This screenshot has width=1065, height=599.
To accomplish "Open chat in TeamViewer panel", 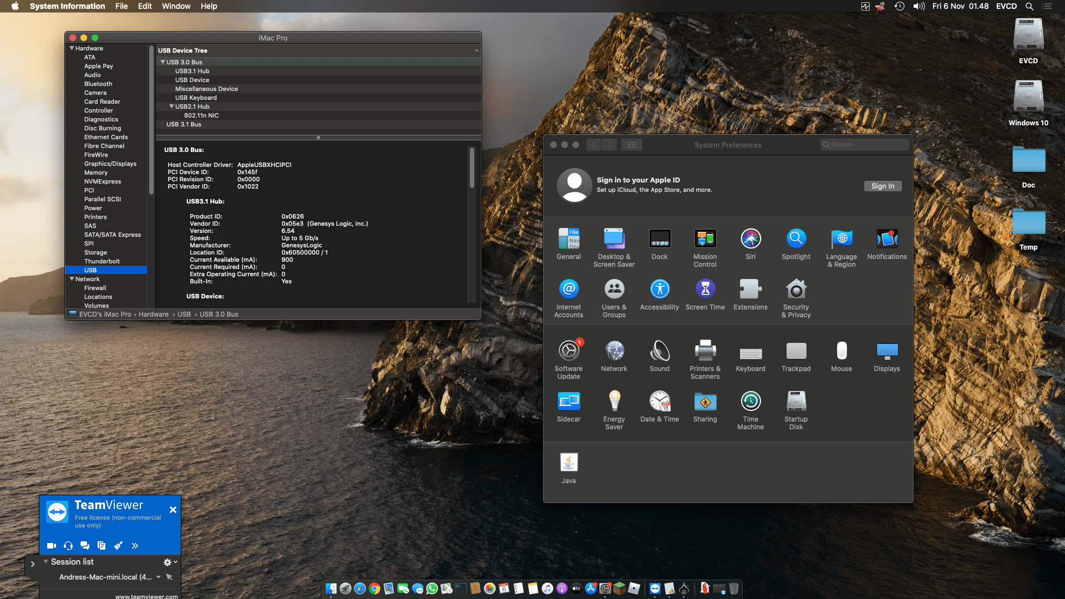I will point(85,546).
